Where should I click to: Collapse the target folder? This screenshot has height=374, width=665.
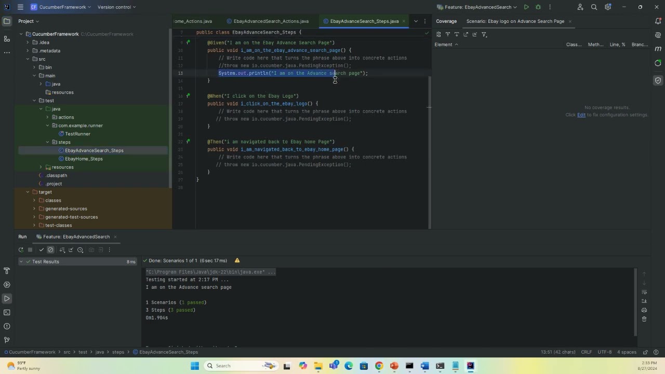(x=28, y=192)
